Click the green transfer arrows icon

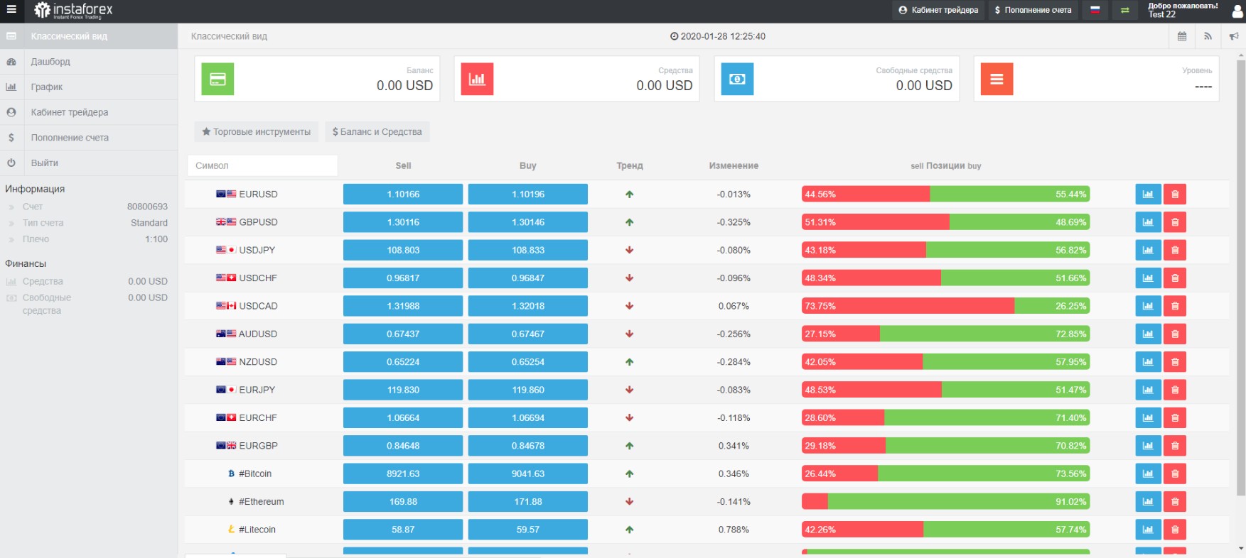coord(1124,10)
